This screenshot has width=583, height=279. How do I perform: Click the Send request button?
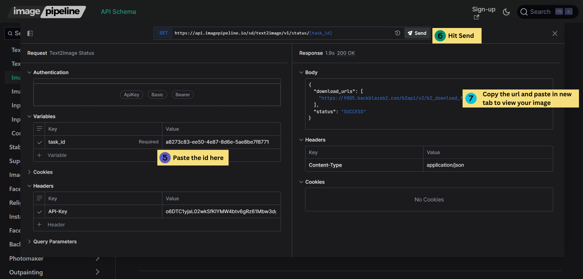pyautogui.click(x=417, y=33)
